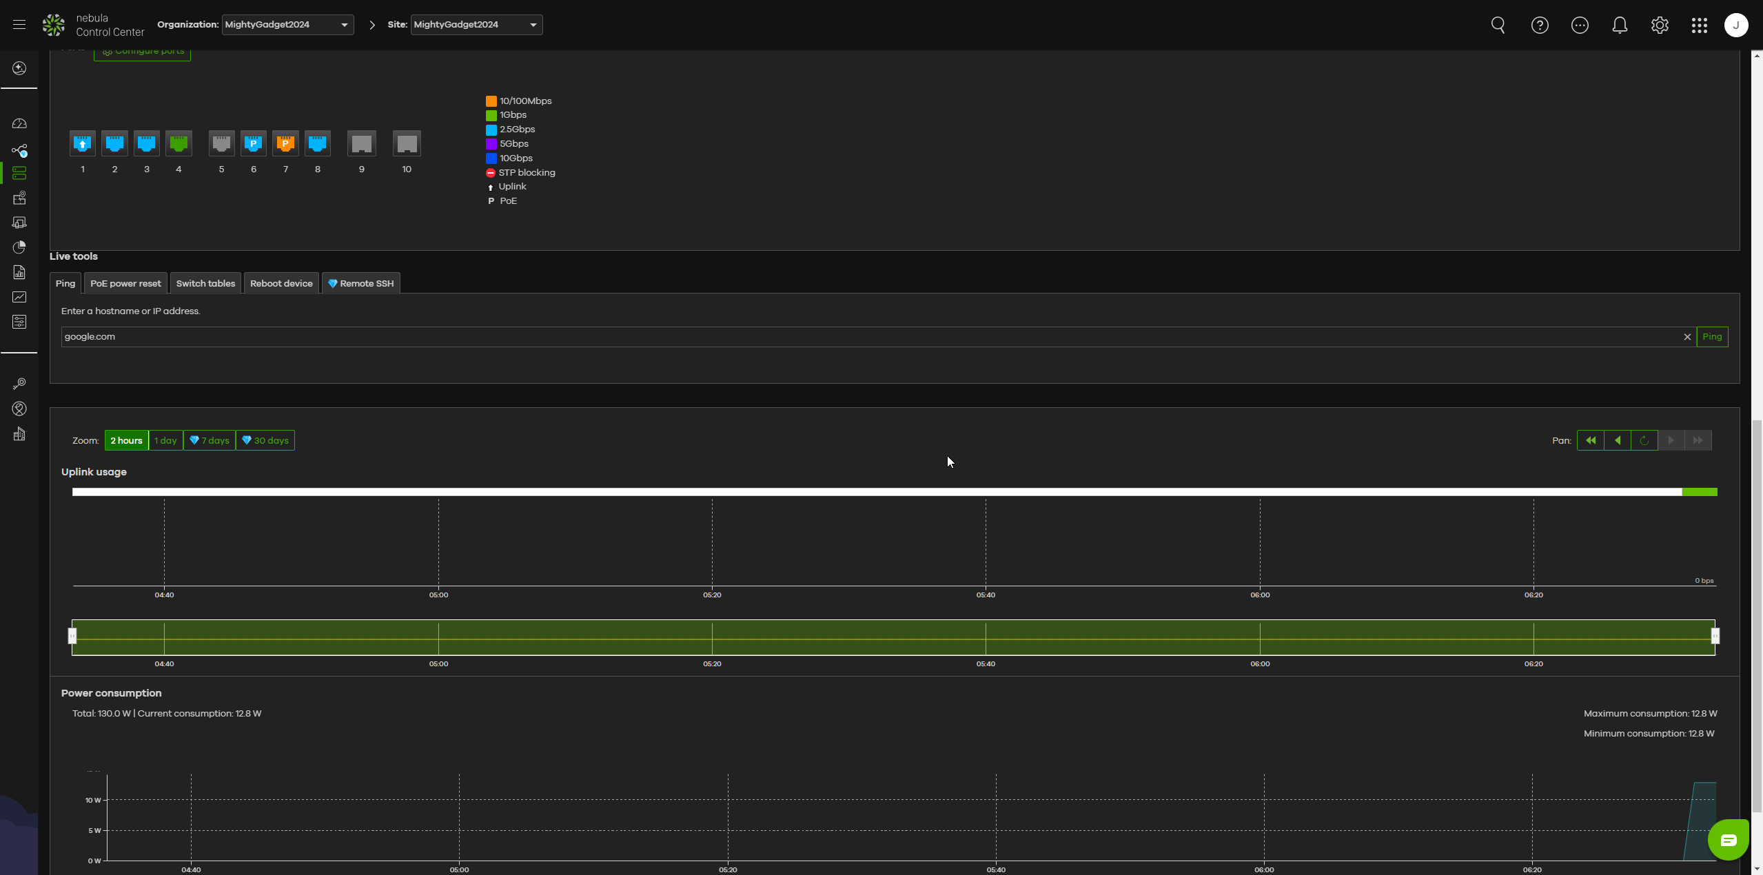Click the uplink port 1 icon

(83, 144)
